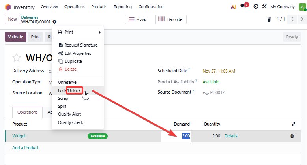Click the tools debug icon in navbar
Viewport: 307px width, 165px height.
264,7
